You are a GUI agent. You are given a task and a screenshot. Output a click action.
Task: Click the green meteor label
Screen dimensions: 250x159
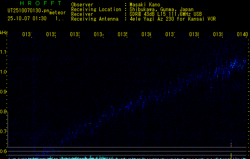coord(57,13)
